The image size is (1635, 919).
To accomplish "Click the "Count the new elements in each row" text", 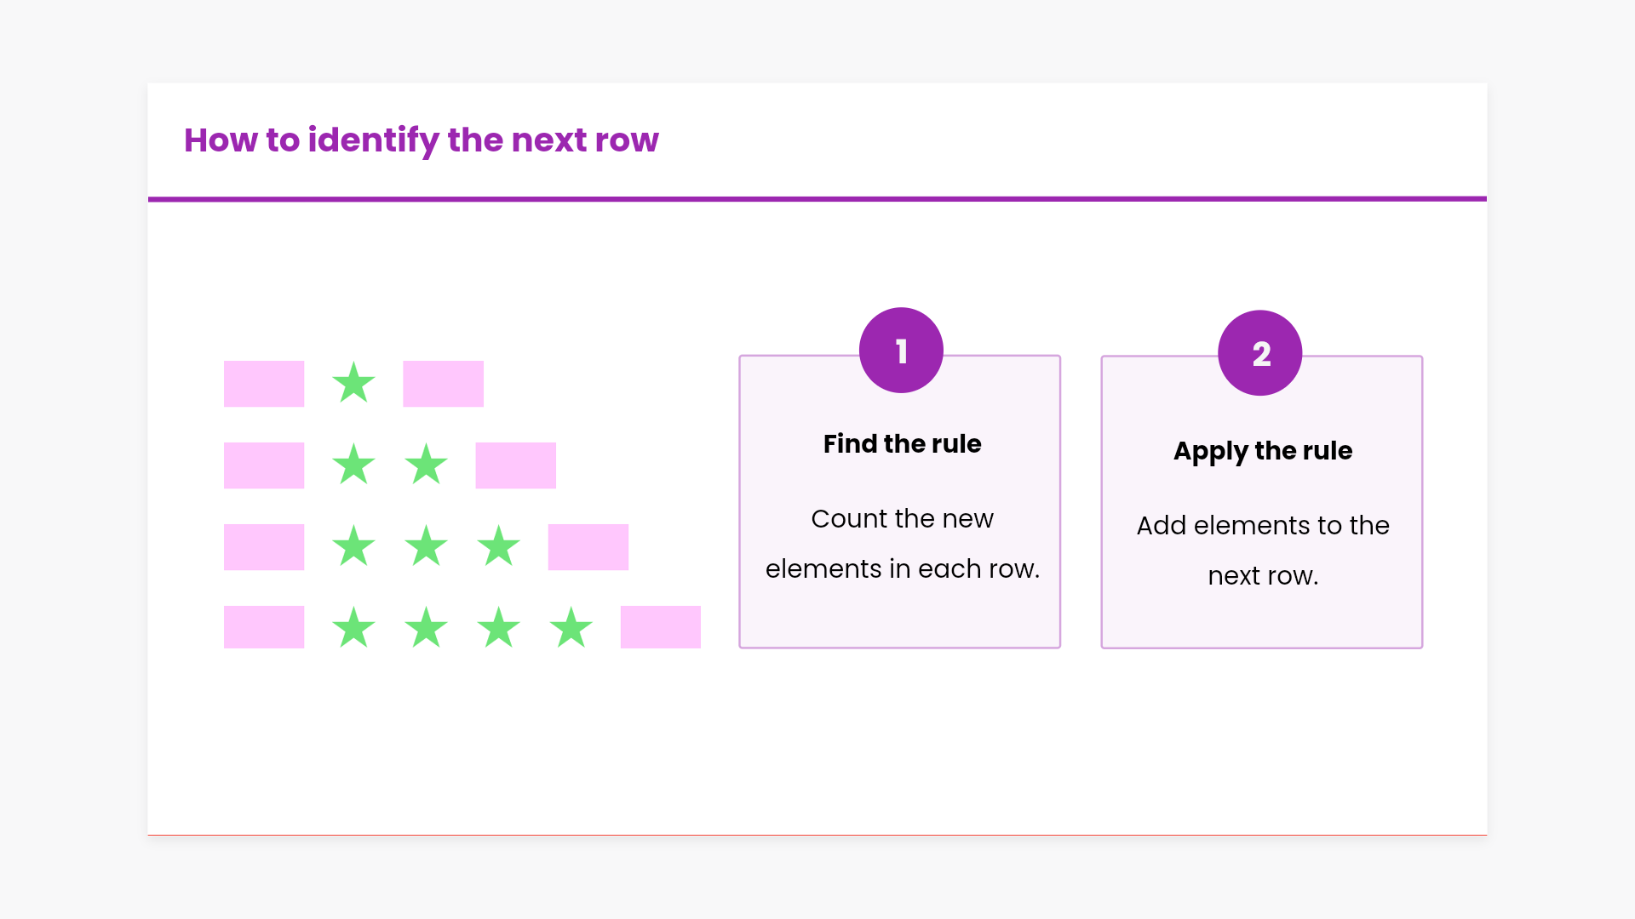I will (x=902, y=544).
